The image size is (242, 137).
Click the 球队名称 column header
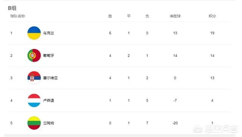pyautogui.click(x=18, y=16)
